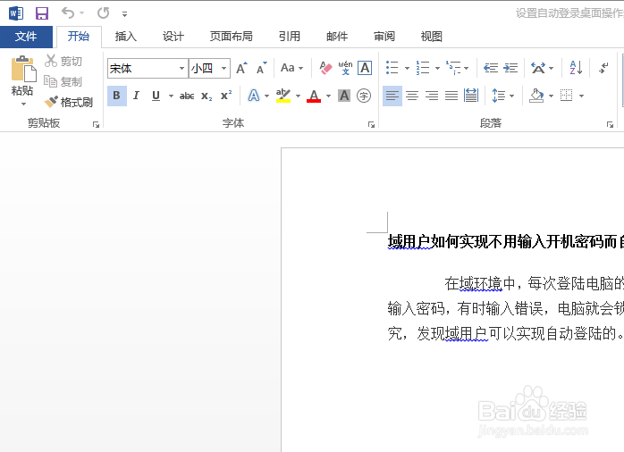Click the 粘贴 (Paste) clipboard icon
Viewport: 624px width, 452px height.
(x=23, y=69)
